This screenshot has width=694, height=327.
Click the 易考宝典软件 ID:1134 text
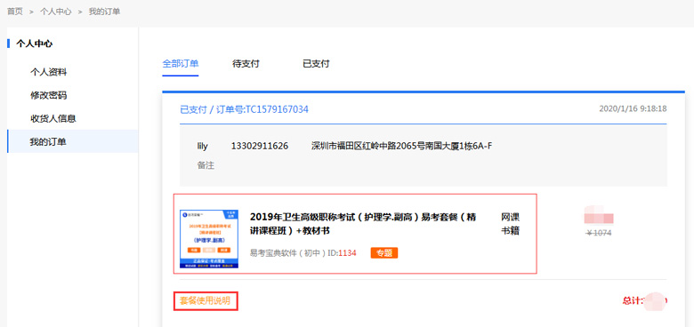[x=303, y=253]
